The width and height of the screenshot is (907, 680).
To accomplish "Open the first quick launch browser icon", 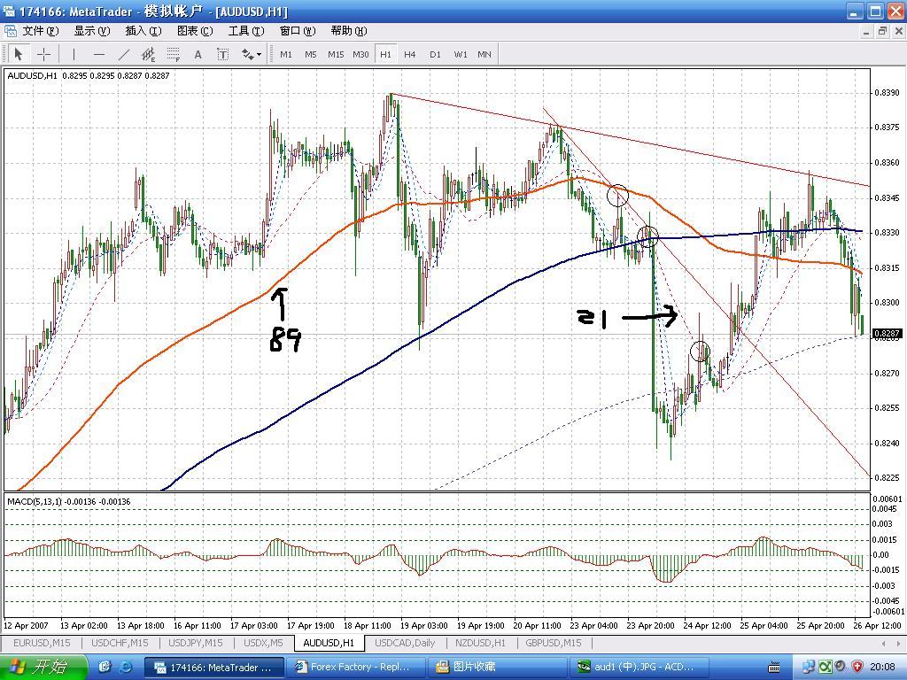I will 105,667.
